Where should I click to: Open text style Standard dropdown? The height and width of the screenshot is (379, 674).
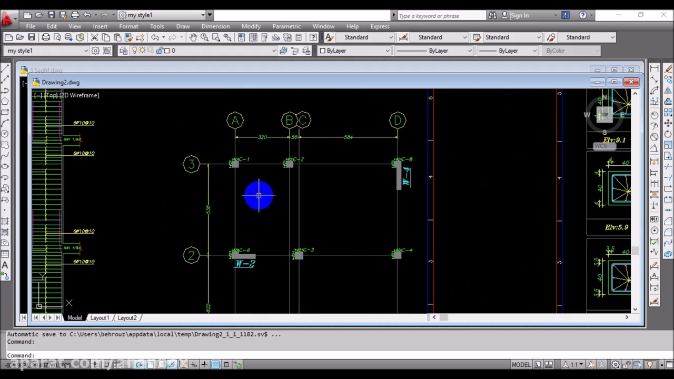(x=365, y=37)
